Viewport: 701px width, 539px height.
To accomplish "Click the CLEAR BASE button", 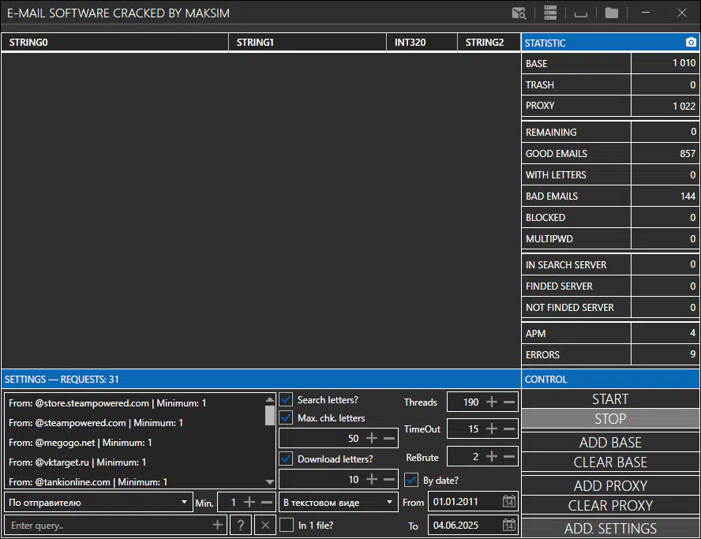I will pyautogui.click(x=610, y=462).
